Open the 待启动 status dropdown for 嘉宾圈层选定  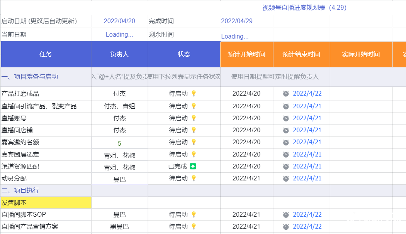[184, 155]
